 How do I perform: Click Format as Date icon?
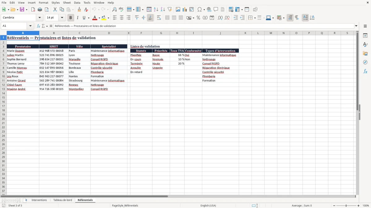212,18
